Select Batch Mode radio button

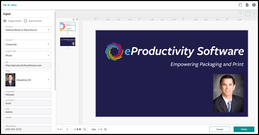coord(25,21)
